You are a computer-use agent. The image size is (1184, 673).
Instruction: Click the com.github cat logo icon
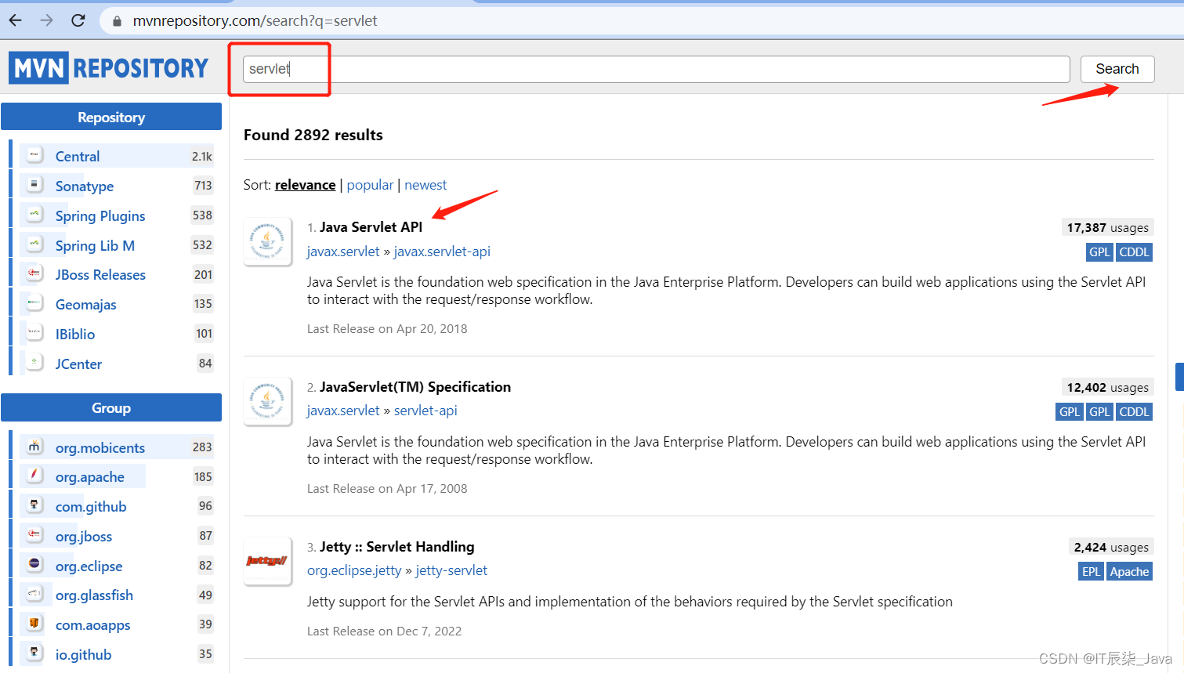point(33,505)
